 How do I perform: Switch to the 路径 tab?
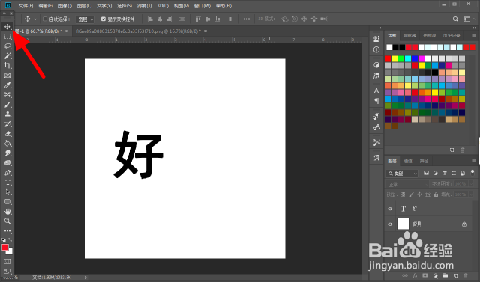tap(424, 161)
